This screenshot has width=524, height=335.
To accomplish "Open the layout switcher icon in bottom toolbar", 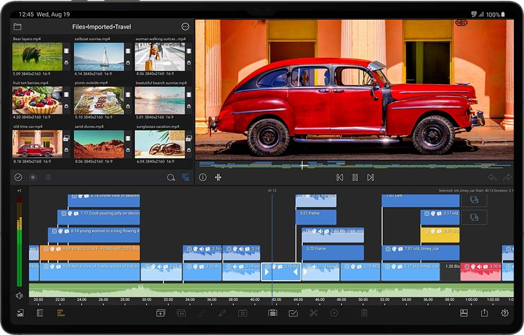I will click(x=464, y=313).
